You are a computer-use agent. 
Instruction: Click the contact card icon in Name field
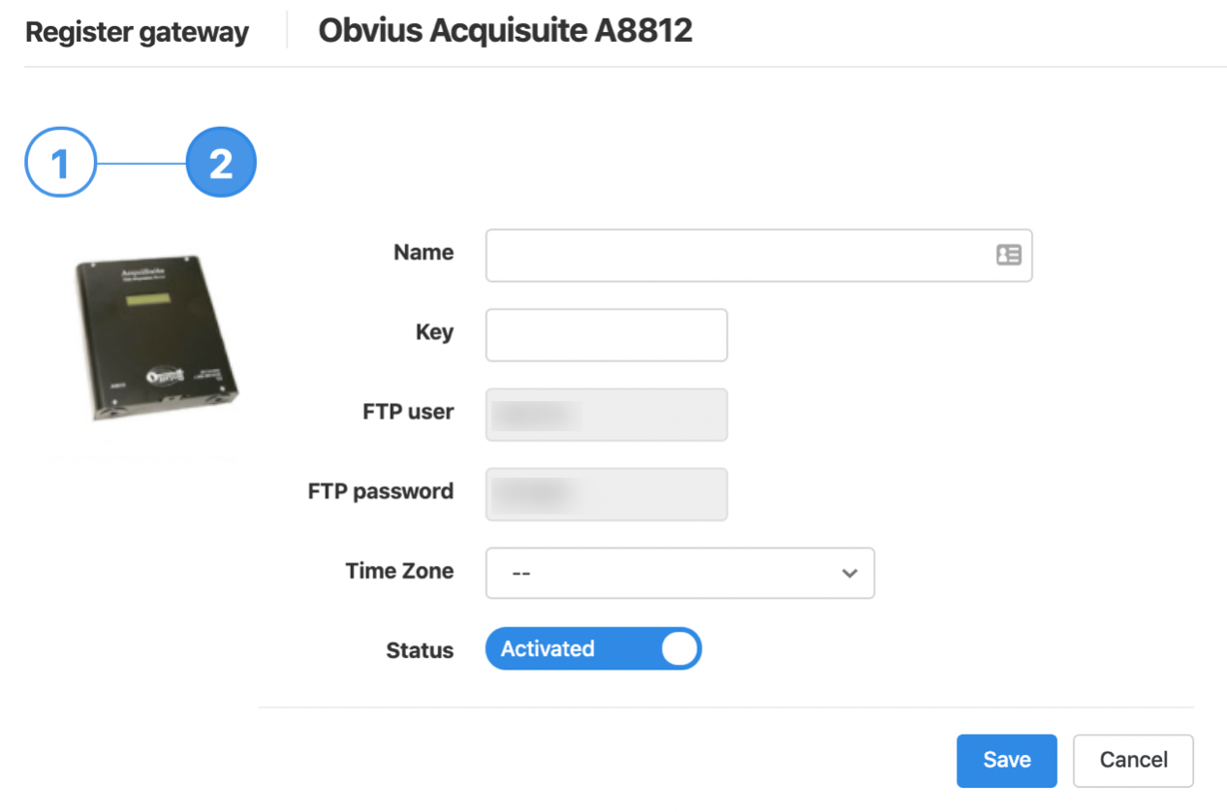click(1009, 255)
